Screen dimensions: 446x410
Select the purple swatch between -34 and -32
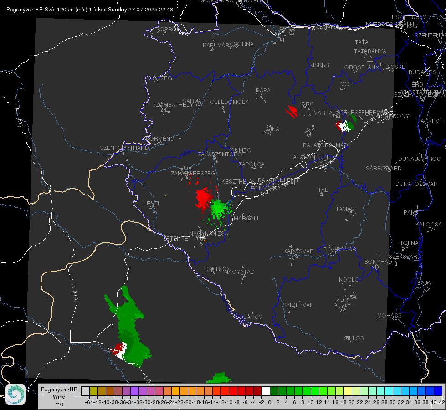tap(134, 391)
